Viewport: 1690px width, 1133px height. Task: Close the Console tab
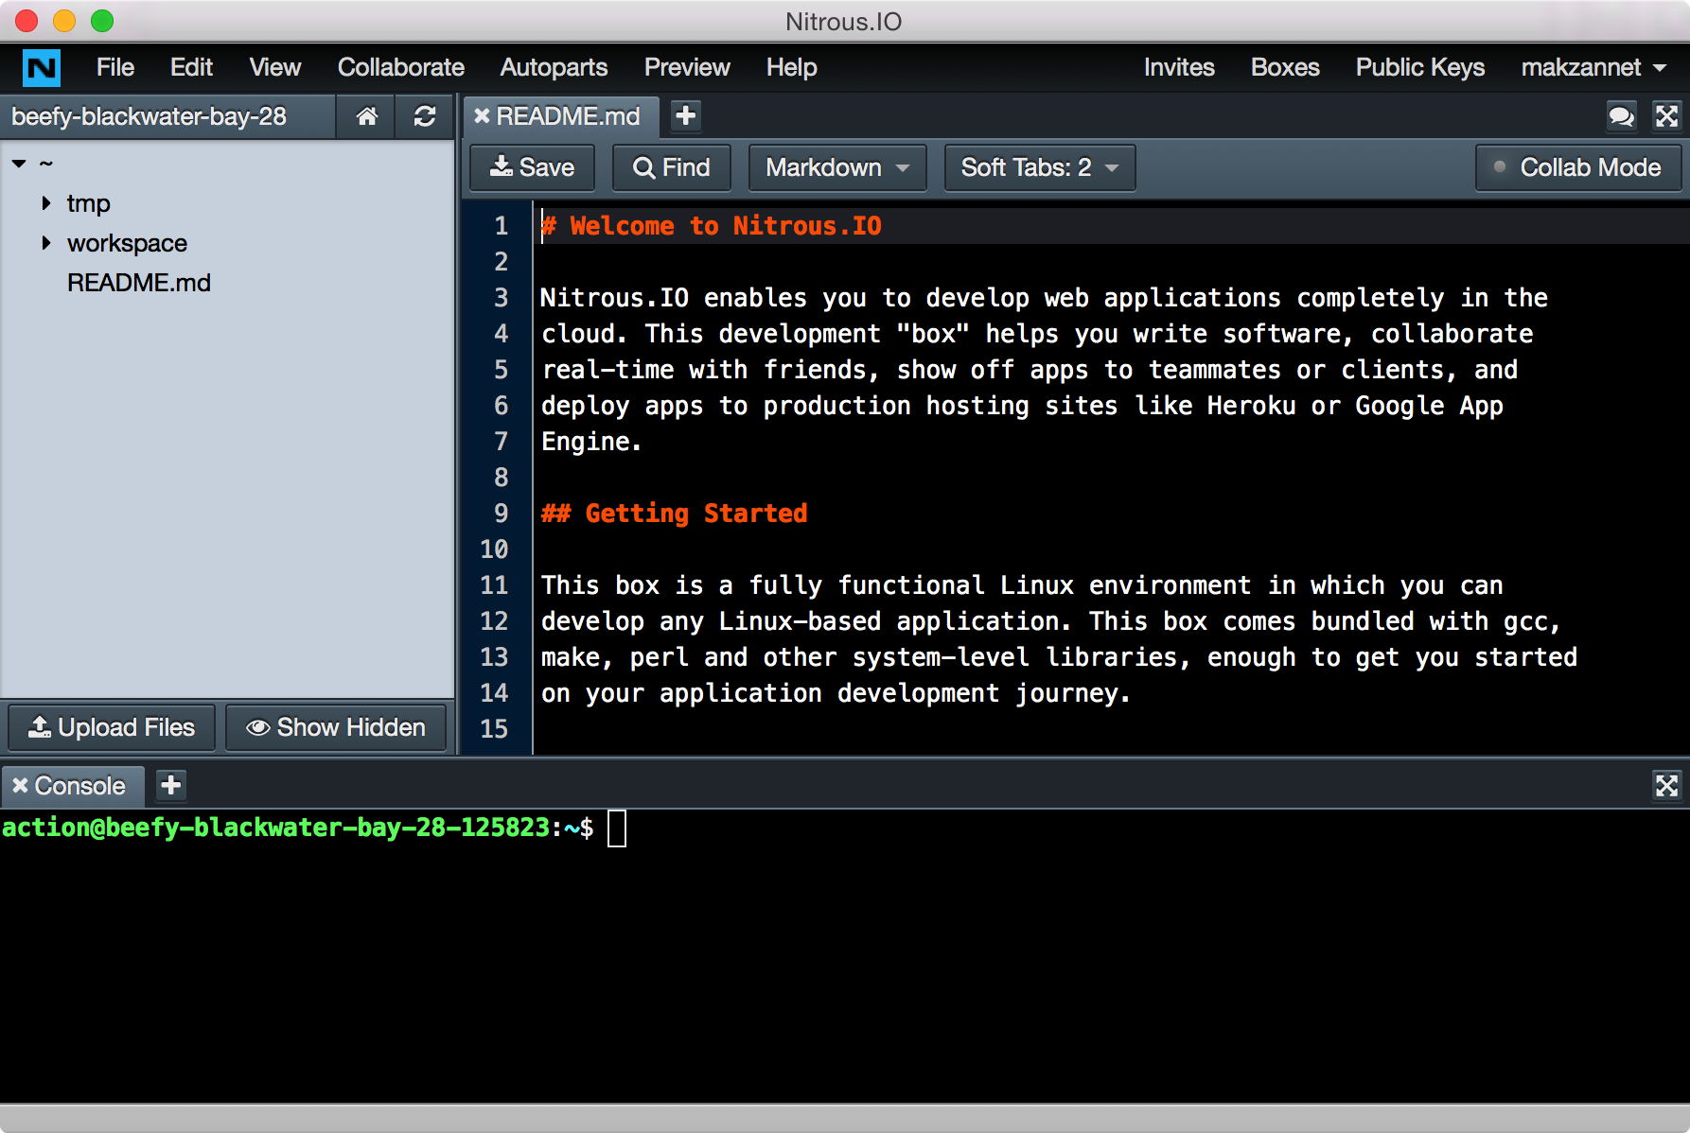pos(21,785)
